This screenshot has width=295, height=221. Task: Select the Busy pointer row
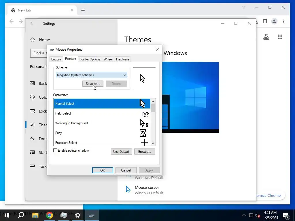pyautogui.click(x=102, y=133)
